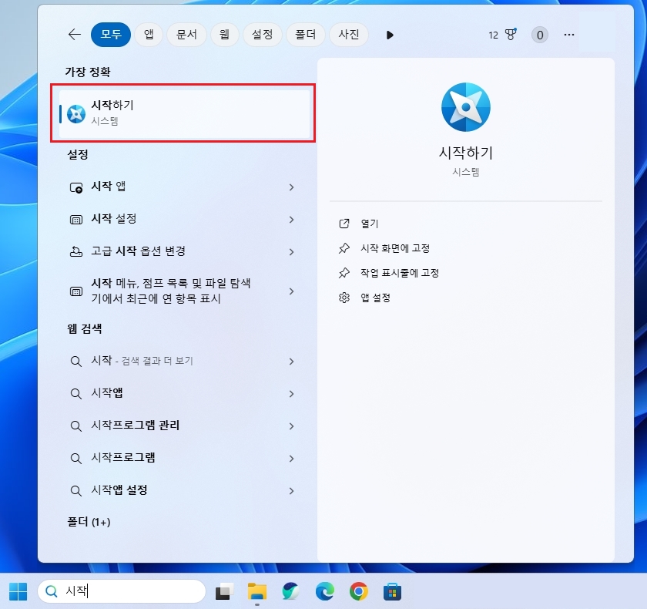Expand the 시작 설정 result
Viewport: 647px width, 609px height.
pyautogui.click(x=292, y=220)
